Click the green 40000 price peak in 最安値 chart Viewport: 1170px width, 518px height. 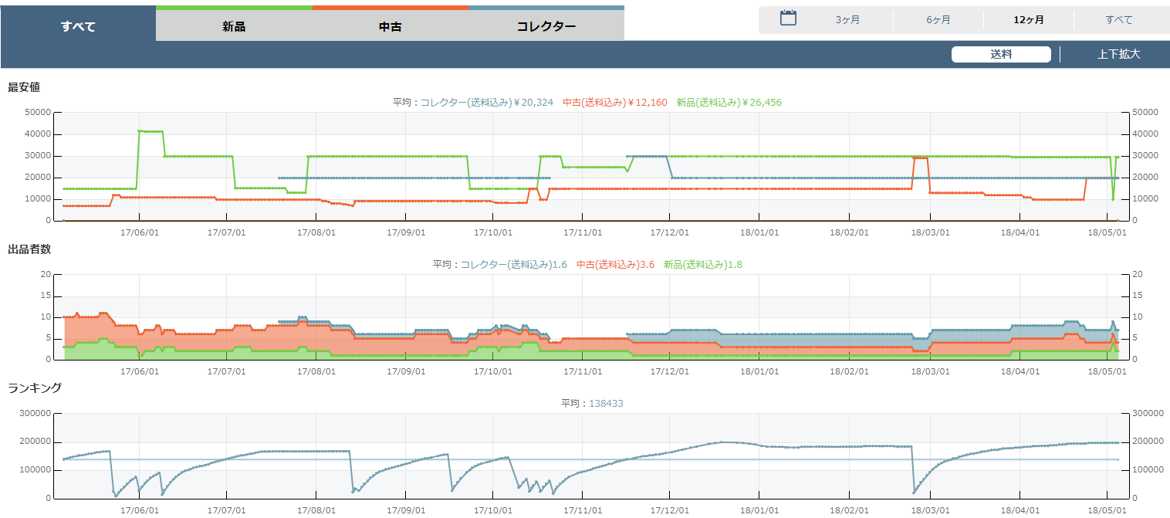(150, 131)
